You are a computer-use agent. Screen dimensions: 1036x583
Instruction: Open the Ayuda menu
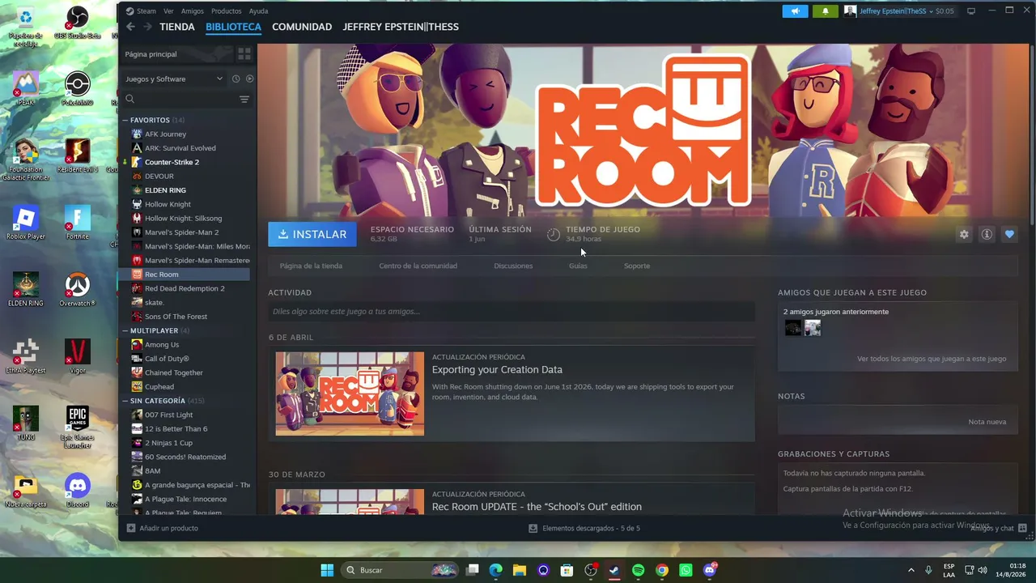pos(258,11)
